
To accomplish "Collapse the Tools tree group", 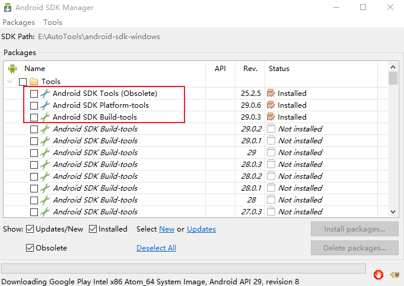I will (x=10, y=82).
